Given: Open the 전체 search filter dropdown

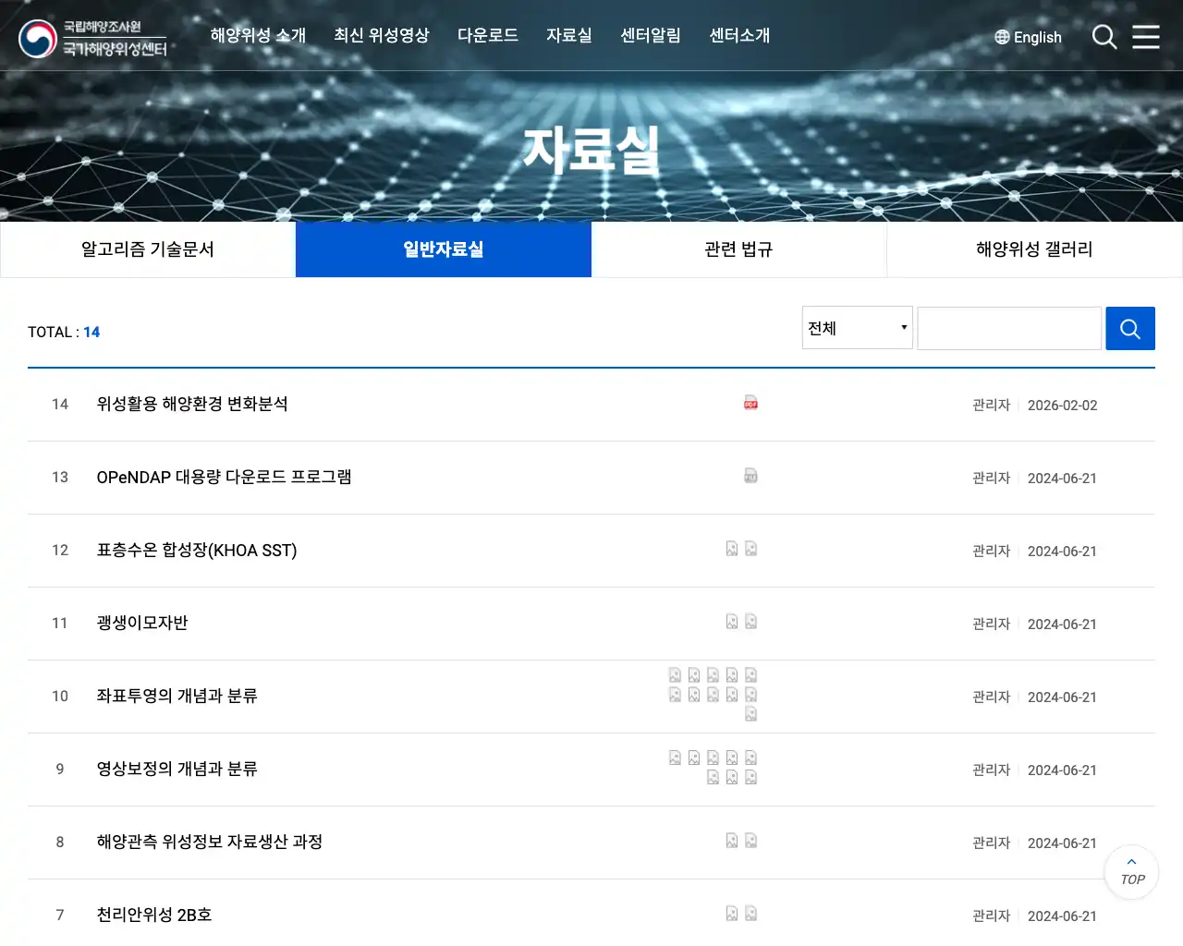Looking at the screenshot, I should 856,328.
